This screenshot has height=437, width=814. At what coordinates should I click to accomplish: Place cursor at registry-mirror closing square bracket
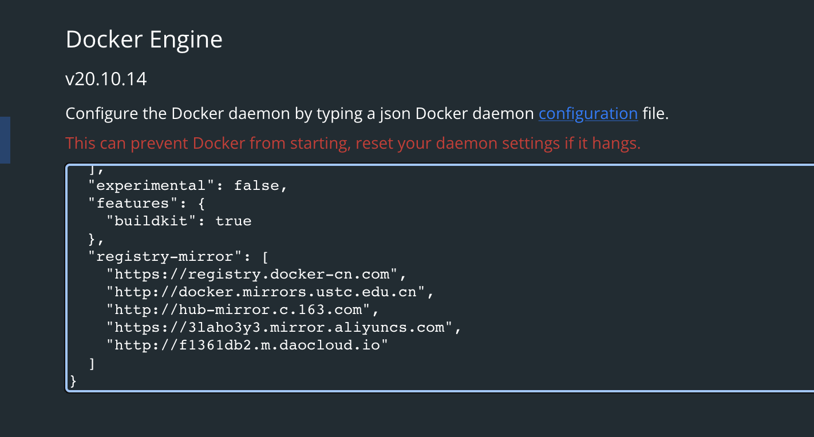(x=92, y=363)
